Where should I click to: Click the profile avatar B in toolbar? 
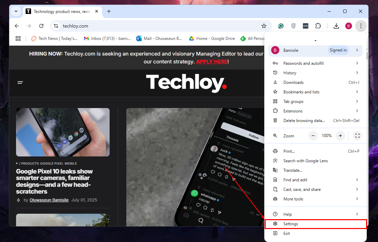pyautogui.click(x=348, y=26)
